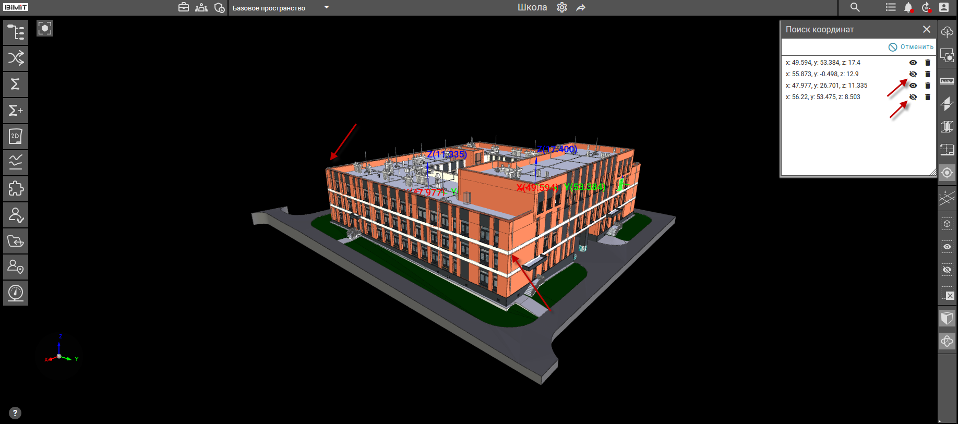Hide the coordinate point x: 49.594

point(913,63)
